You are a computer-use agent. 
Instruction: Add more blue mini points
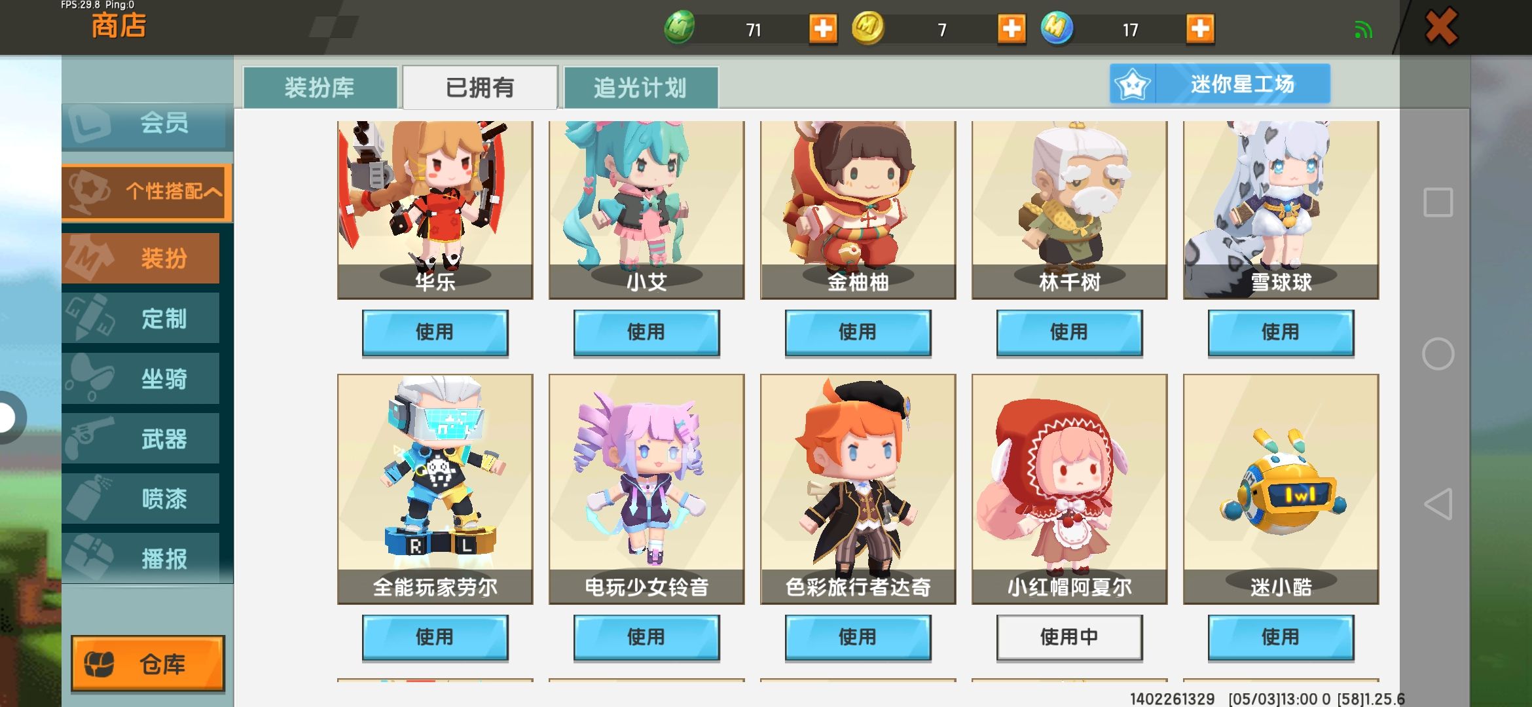1200,29
